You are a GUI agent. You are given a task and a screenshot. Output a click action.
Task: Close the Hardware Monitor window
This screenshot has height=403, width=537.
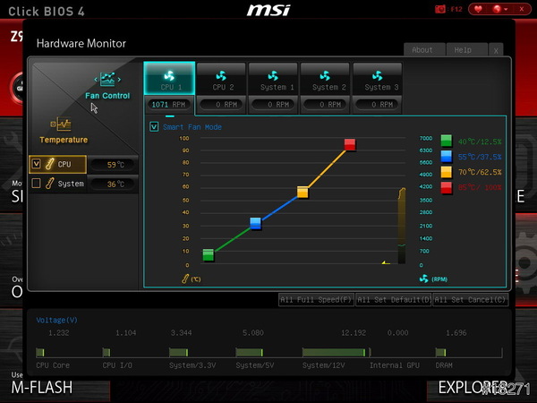[496, 50]
